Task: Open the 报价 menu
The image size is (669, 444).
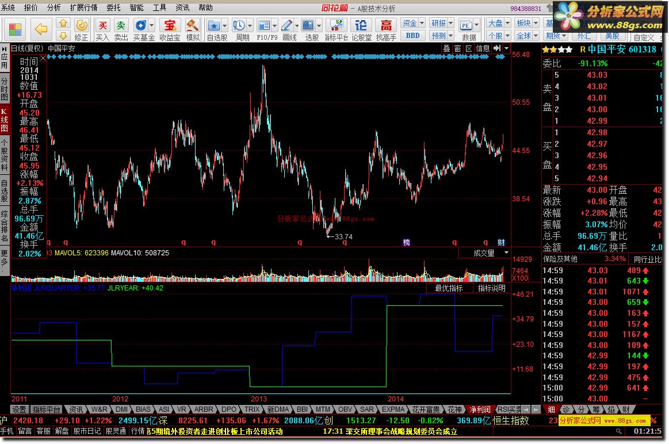Action: pyautogui.click(x=30, y=7)
